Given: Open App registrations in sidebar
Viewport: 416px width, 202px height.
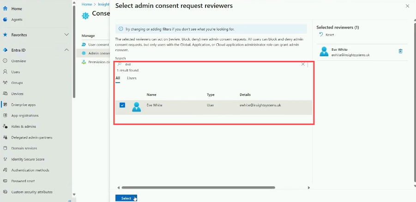Looking at the screenshot, I should [x=24, y=115].
